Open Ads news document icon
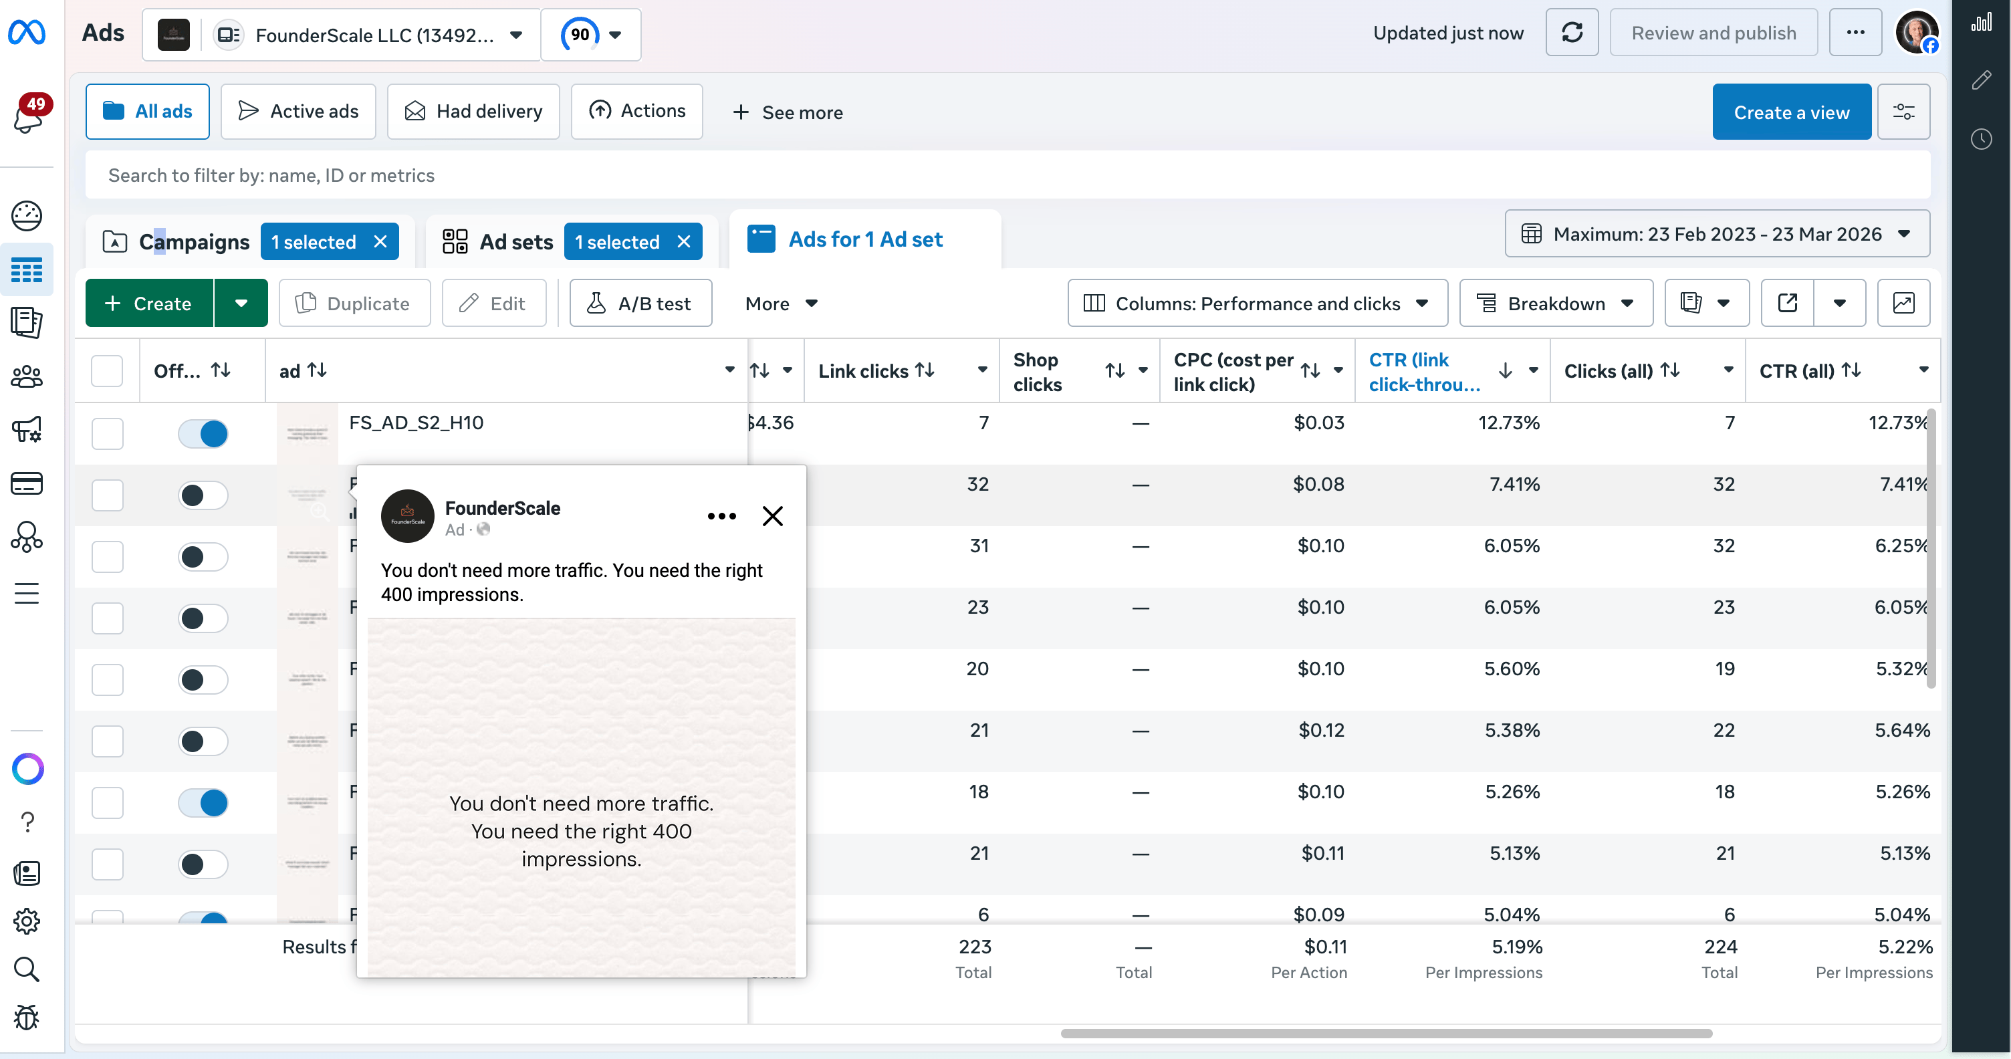Screen dimensions: 2011x1059 [x=27, y=873]
